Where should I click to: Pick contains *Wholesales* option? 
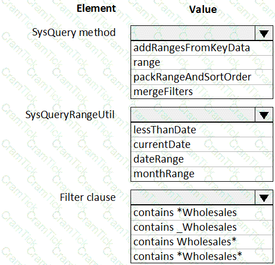(202, 256)
